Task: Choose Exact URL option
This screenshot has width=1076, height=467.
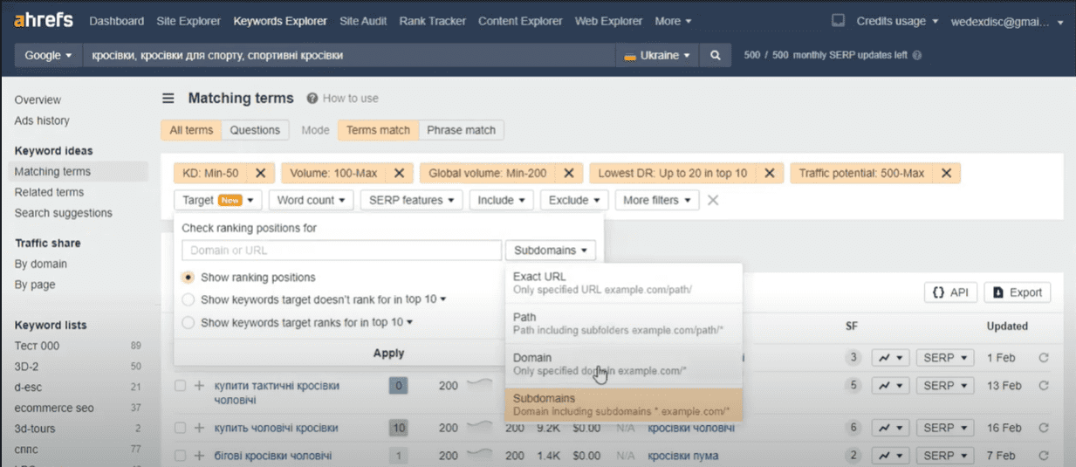Action: coord(624,283)
